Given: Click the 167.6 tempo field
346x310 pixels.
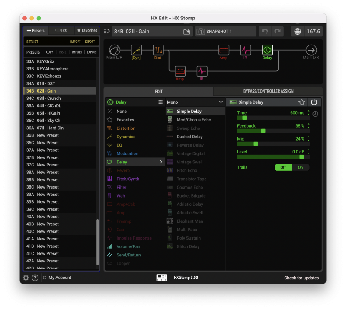Looking at the screenshot, I should (314, 31).
